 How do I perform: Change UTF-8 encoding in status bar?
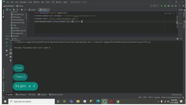click(x=151, y=97)
